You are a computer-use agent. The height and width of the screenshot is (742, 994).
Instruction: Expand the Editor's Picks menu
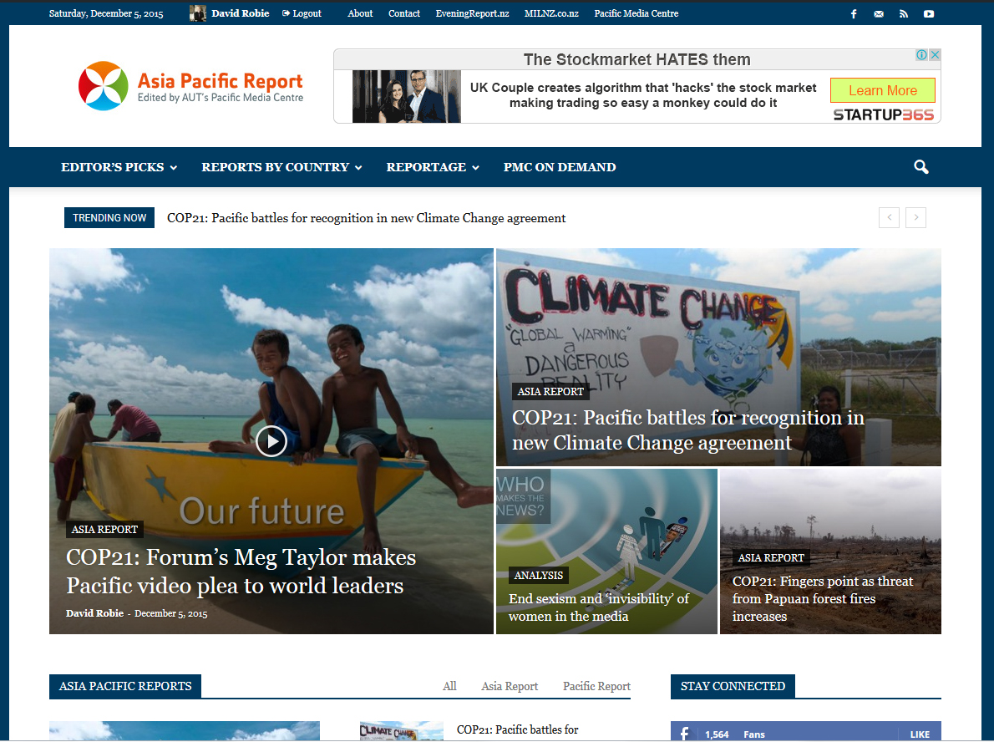pyautogui.click(x=119, y=167)
